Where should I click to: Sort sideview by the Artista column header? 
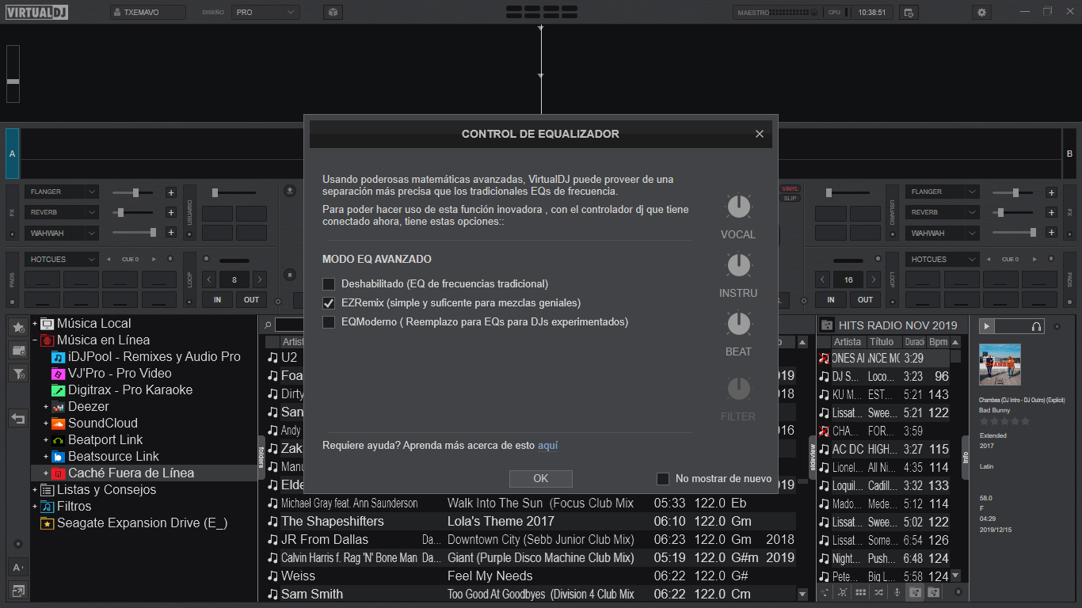click(848, 342)
